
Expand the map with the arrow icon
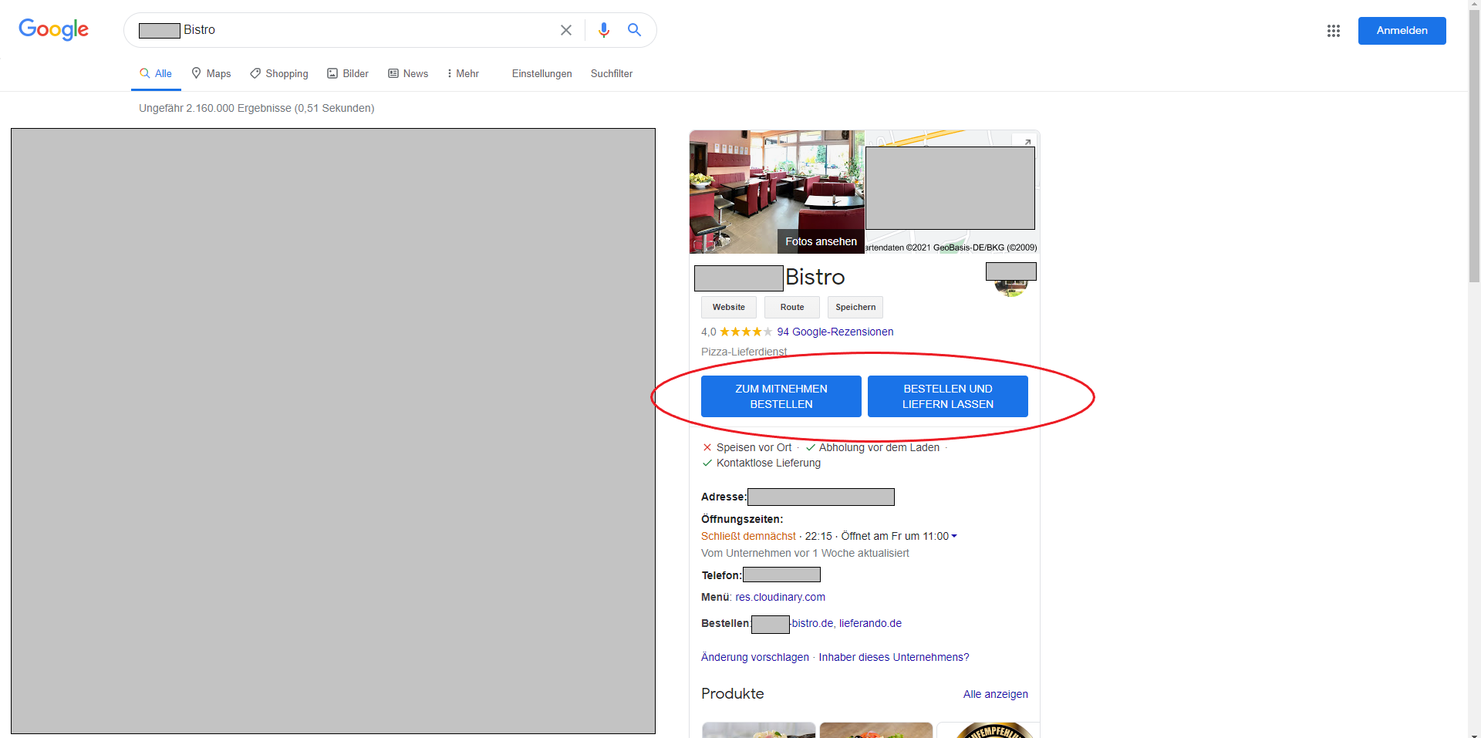coord(1027,142)
